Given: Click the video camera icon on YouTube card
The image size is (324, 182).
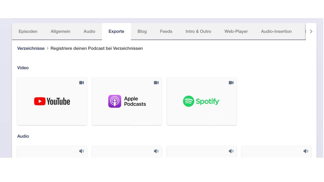Looking at the screenshot, I should coord(81,83).
